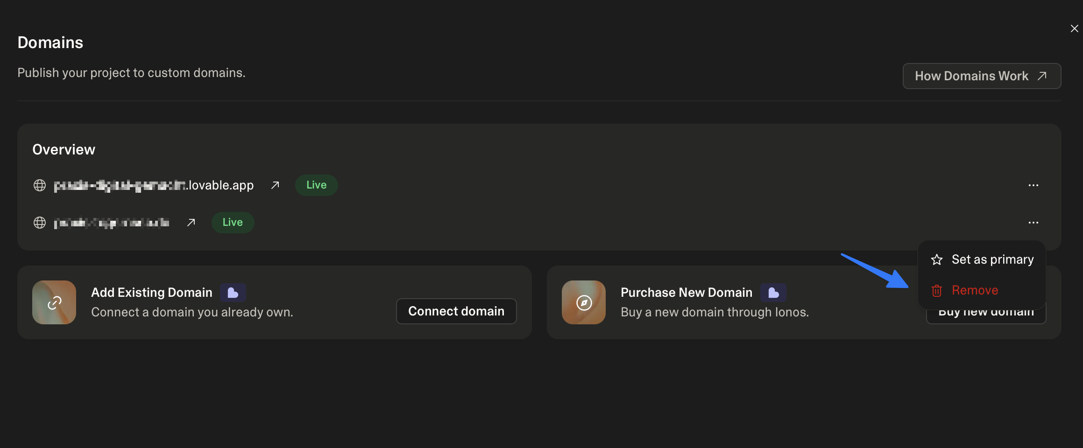Screen dimensions: 1083x448
Task: Open lovable.app domain via its external link arrow
Action: click(275, 185)
